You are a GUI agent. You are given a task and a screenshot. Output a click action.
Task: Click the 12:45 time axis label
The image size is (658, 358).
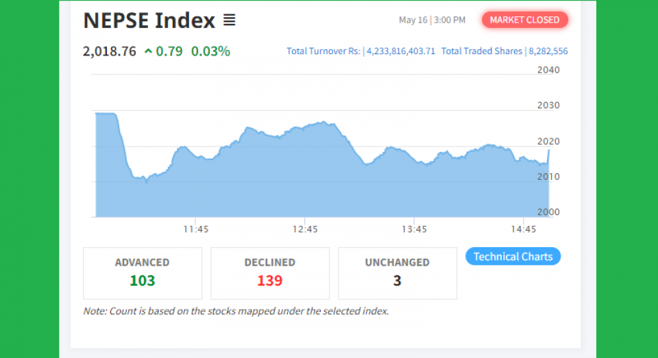[305, 229]
